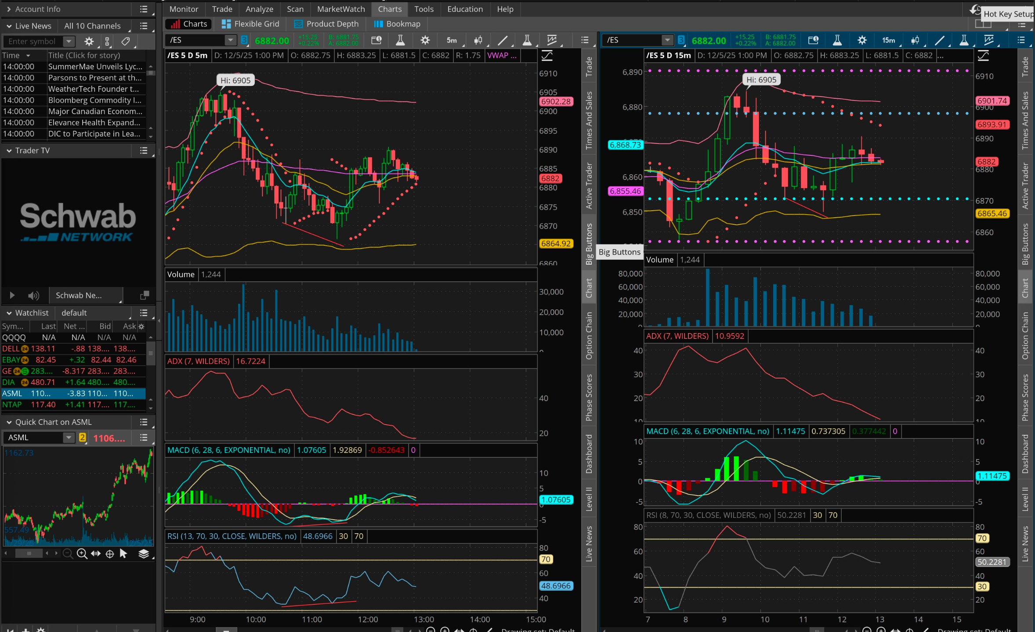Open the WeatherTech Founder news story
The image size is (1035, 632).
93,89
